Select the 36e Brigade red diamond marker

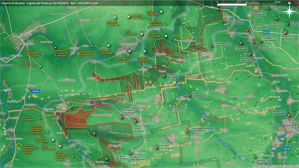(x=164, y=76)
